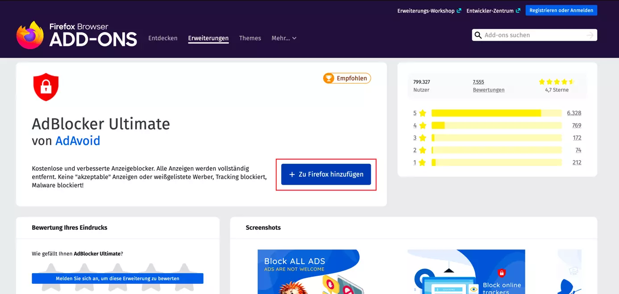The width and height of the screenshot is (619, 294).
Task: Open the 74 two-star reviews count
Action: tap(578, 150)
